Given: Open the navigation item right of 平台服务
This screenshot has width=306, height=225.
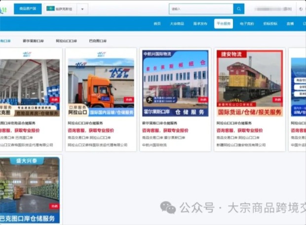Looking at the screenshot, I should (247, 24).
